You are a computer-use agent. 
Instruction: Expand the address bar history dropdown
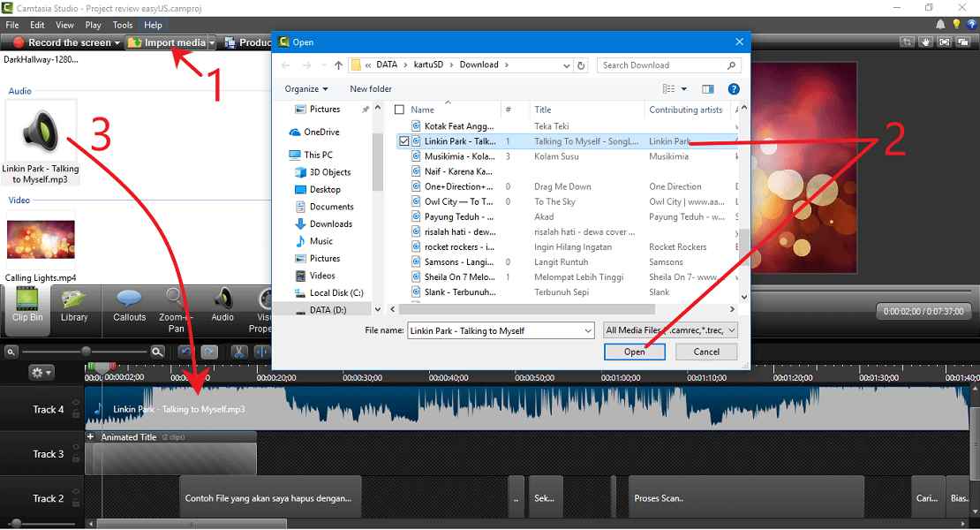pos(566,65)
